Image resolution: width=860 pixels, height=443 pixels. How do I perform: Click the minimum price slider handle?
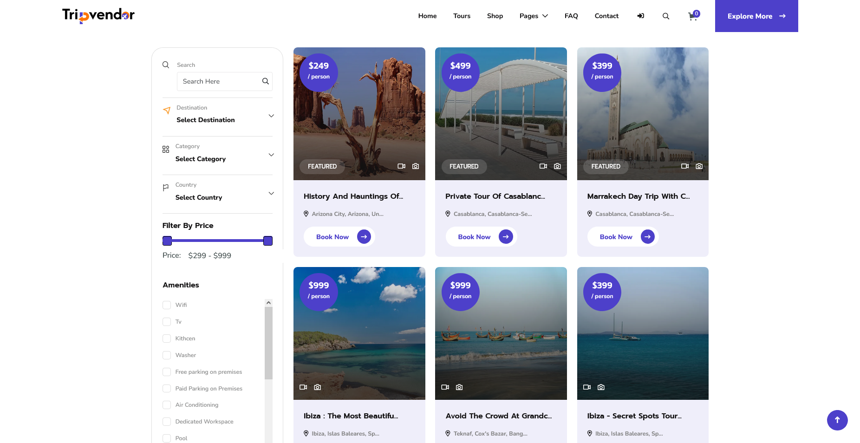tap(167, 241)
